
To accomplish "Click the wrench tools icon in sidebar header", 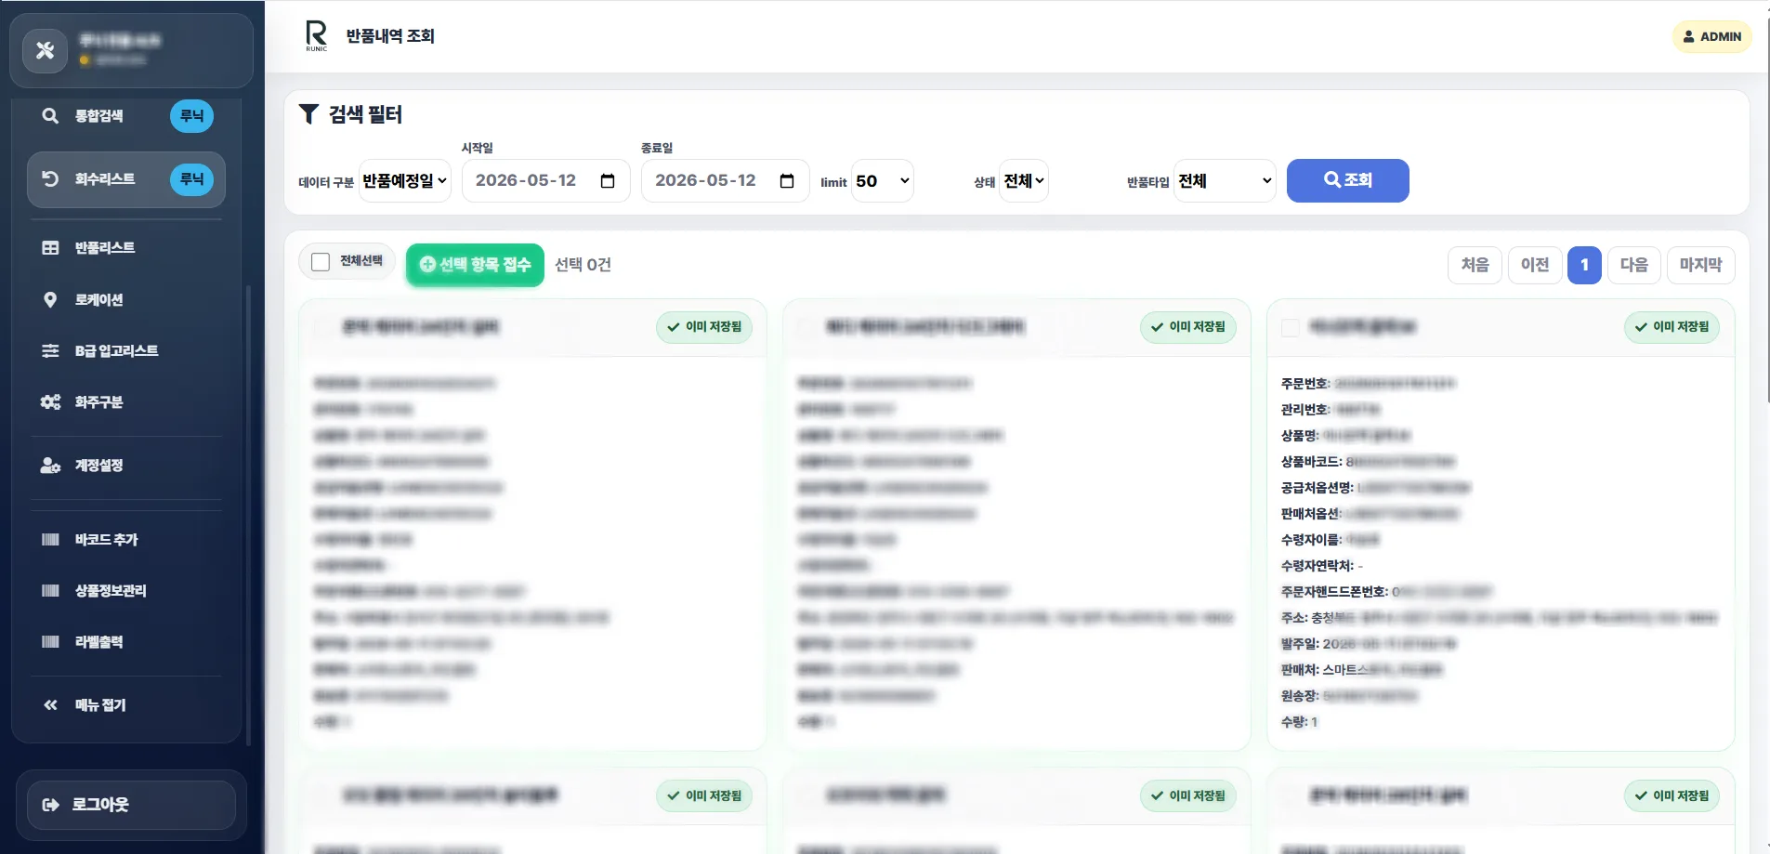I will 45,50.
